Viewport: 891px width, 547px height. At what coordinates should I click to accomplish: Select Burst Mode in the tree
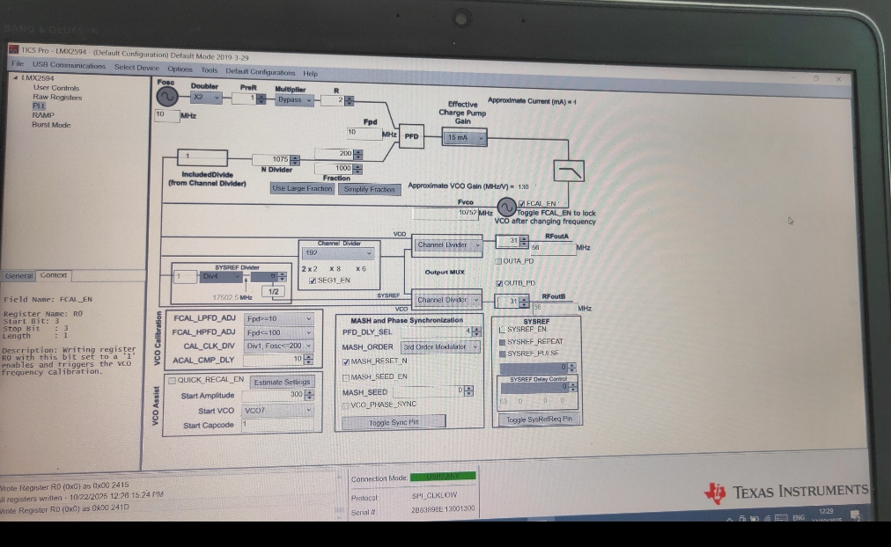(51, 125)
